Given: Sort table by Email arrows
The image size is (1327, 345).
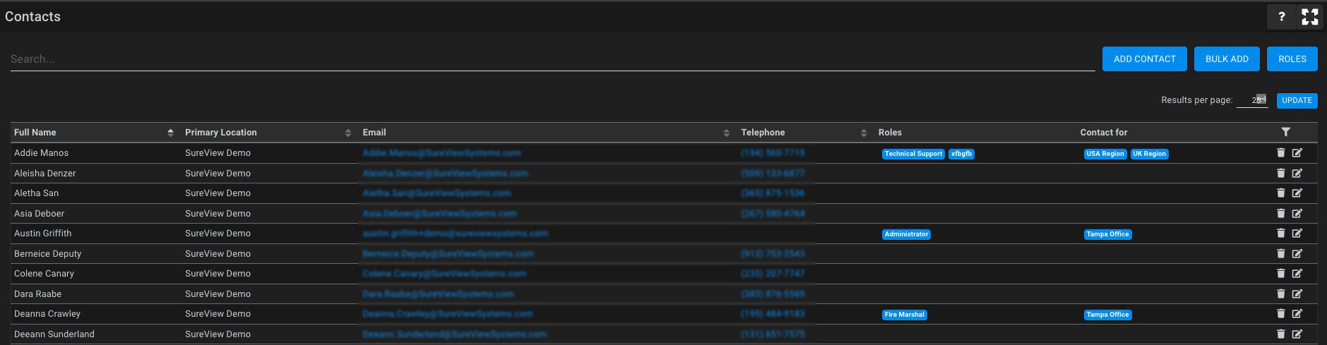Looking at the screenshot, I should (727, 133).
